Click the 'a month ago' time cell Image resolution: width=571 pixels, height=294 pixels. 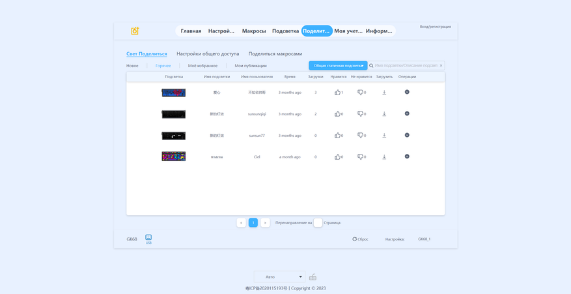[x=290, y=157]
